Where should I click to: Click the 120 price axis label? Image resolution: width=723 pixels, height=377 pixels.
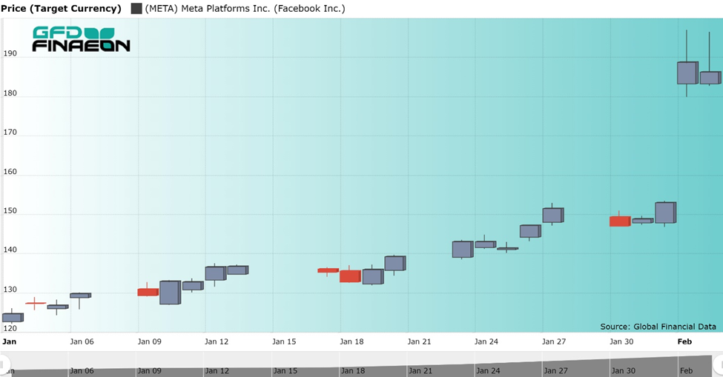[10, 328]
